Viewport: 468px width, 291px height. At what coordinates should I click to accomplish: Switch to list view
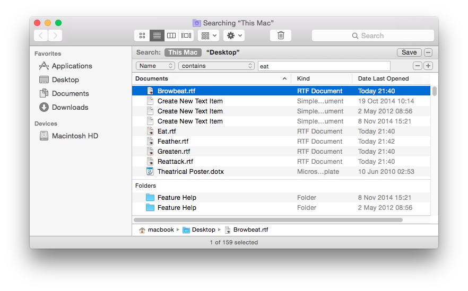click(157, 36)
